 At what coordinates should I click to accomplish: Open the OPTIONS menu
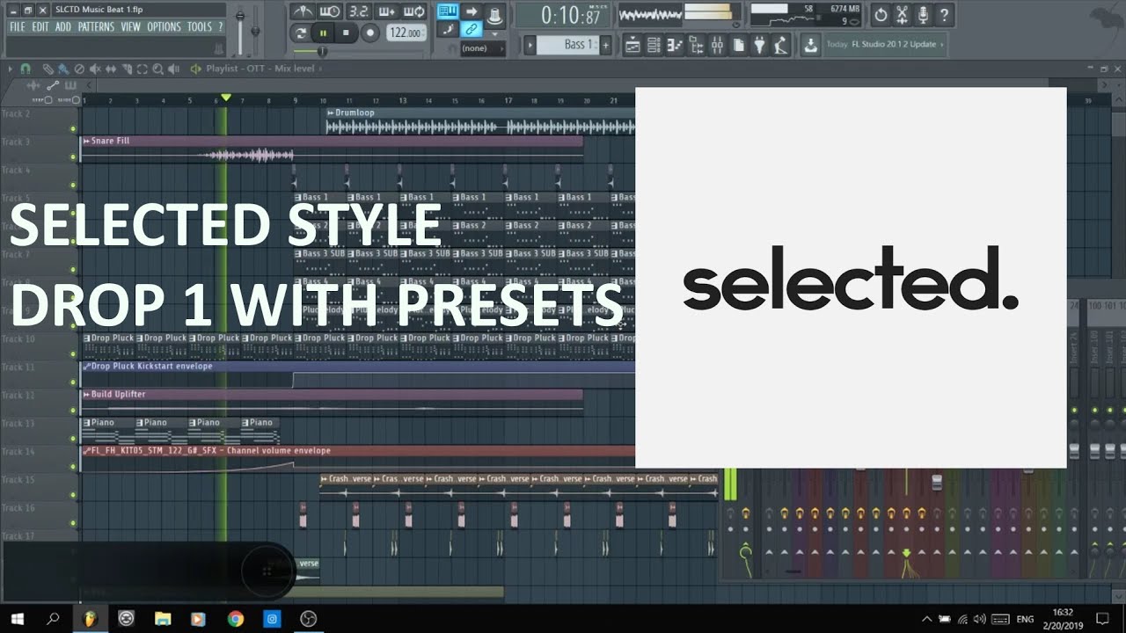(x=164, y=27)
